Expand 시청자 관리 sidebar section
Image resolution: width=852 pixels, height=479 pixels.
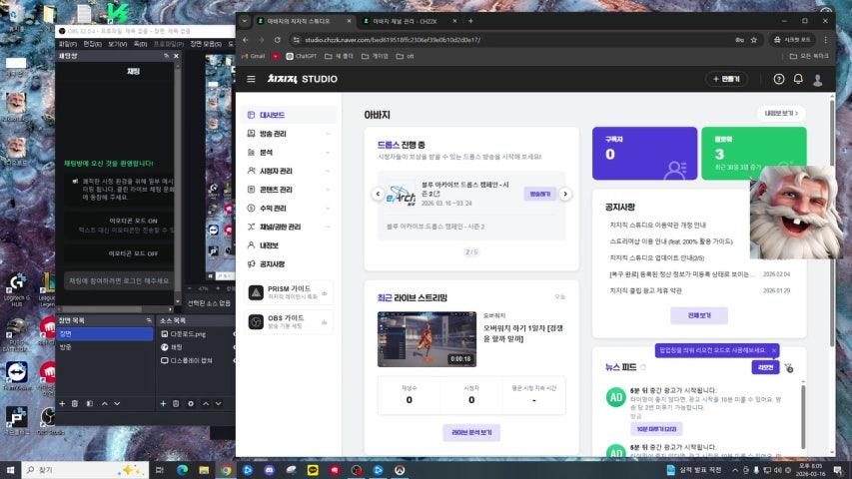click(x=289, y=171)
